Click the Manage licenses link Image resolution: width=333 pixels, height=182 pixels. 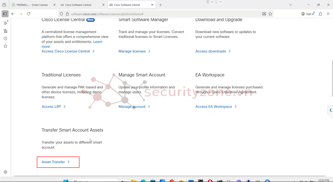coord(132,51)
